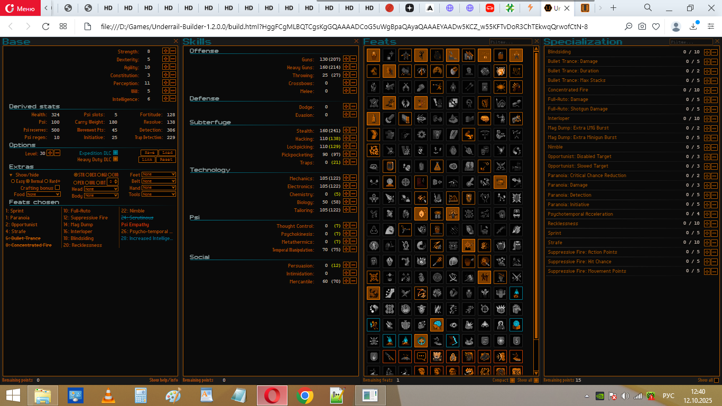Image resolution: width=722 pixels, height=406 pixels.
Task: Open a new browser tab
Action: tap(613, 8)
